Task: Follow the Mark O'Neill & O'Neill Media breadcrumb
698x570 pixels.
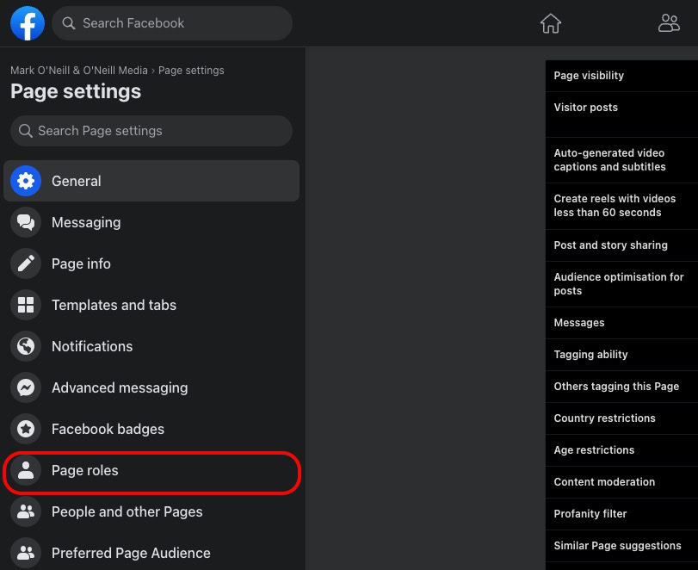Action: [78, 71]
